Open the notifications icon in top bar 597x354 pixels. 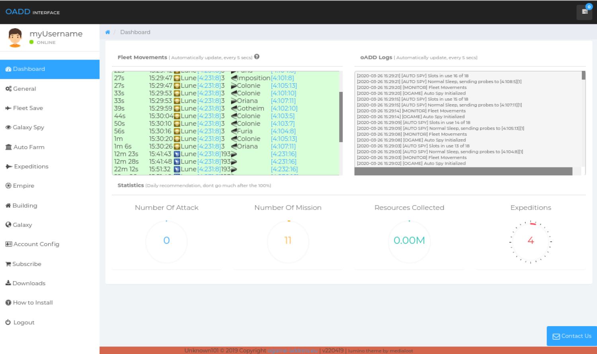pyautogui.click(x=584, y=12)
